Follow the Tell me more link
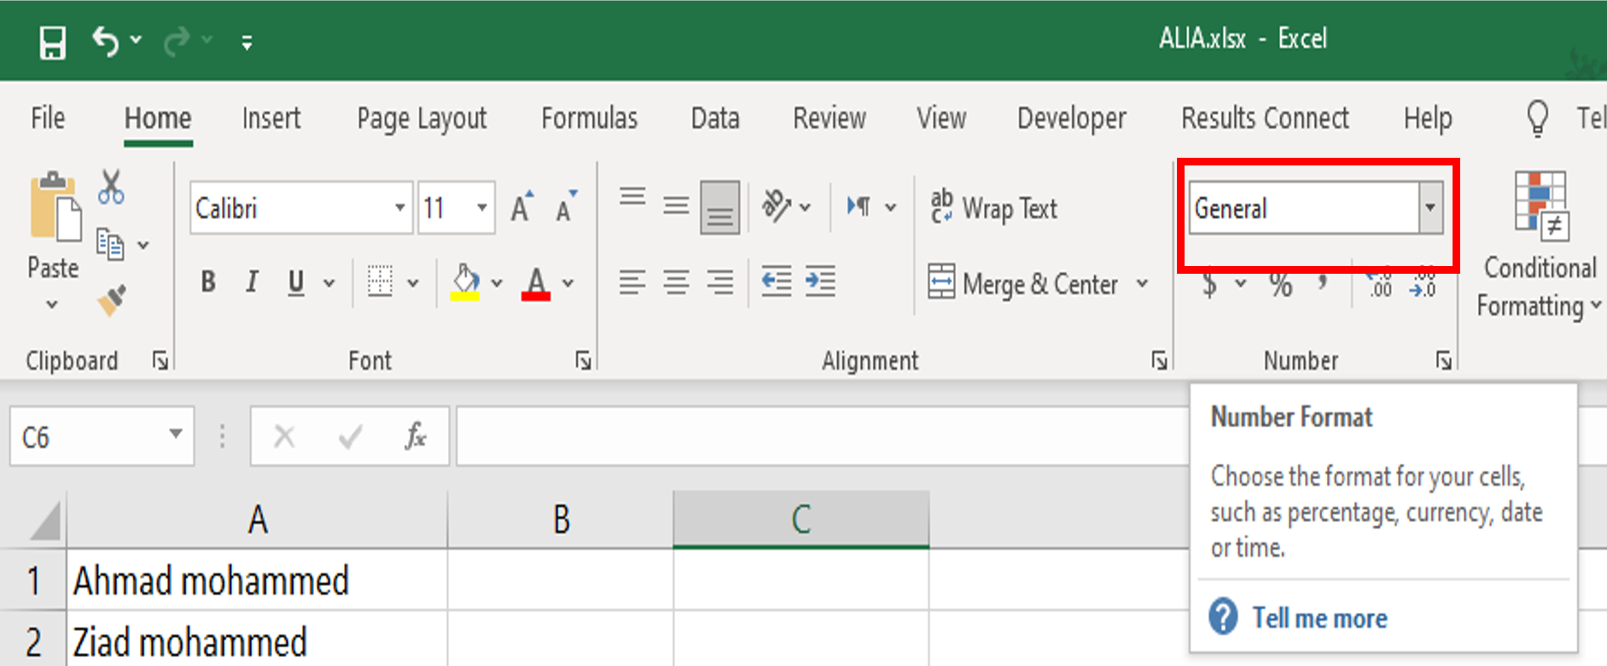 click(1319, 618)
